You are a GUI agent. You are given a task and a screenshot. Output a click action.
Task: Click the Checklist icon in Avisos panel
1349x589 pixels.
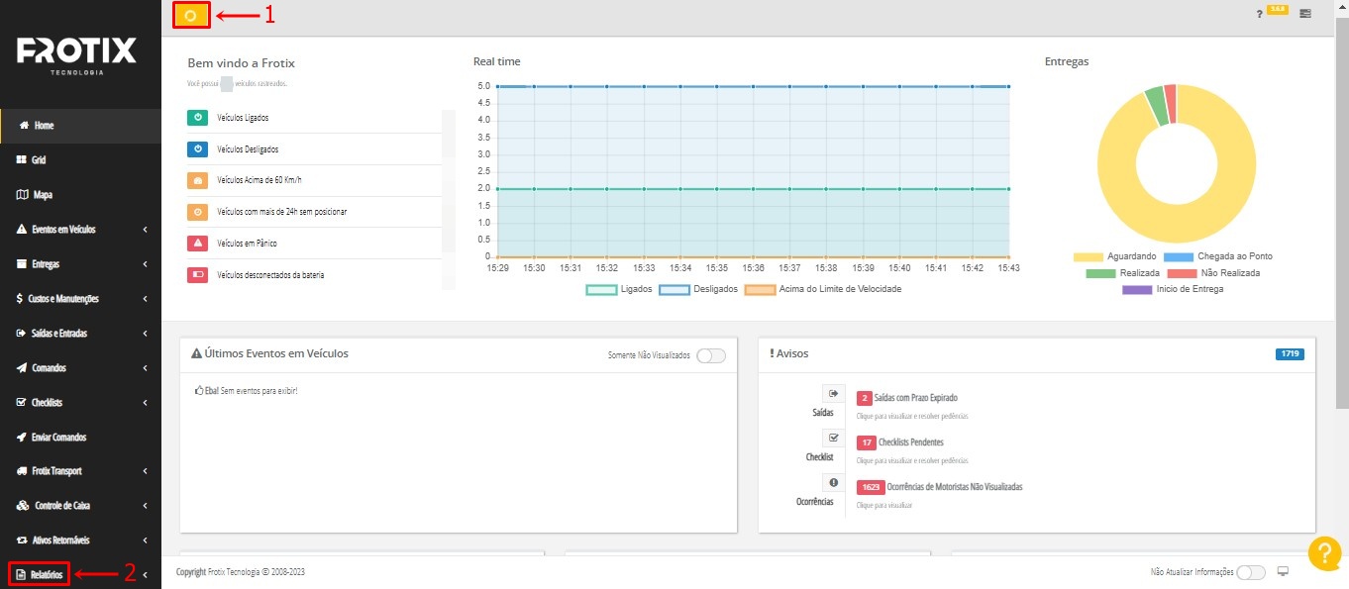(x=833, y=438)
